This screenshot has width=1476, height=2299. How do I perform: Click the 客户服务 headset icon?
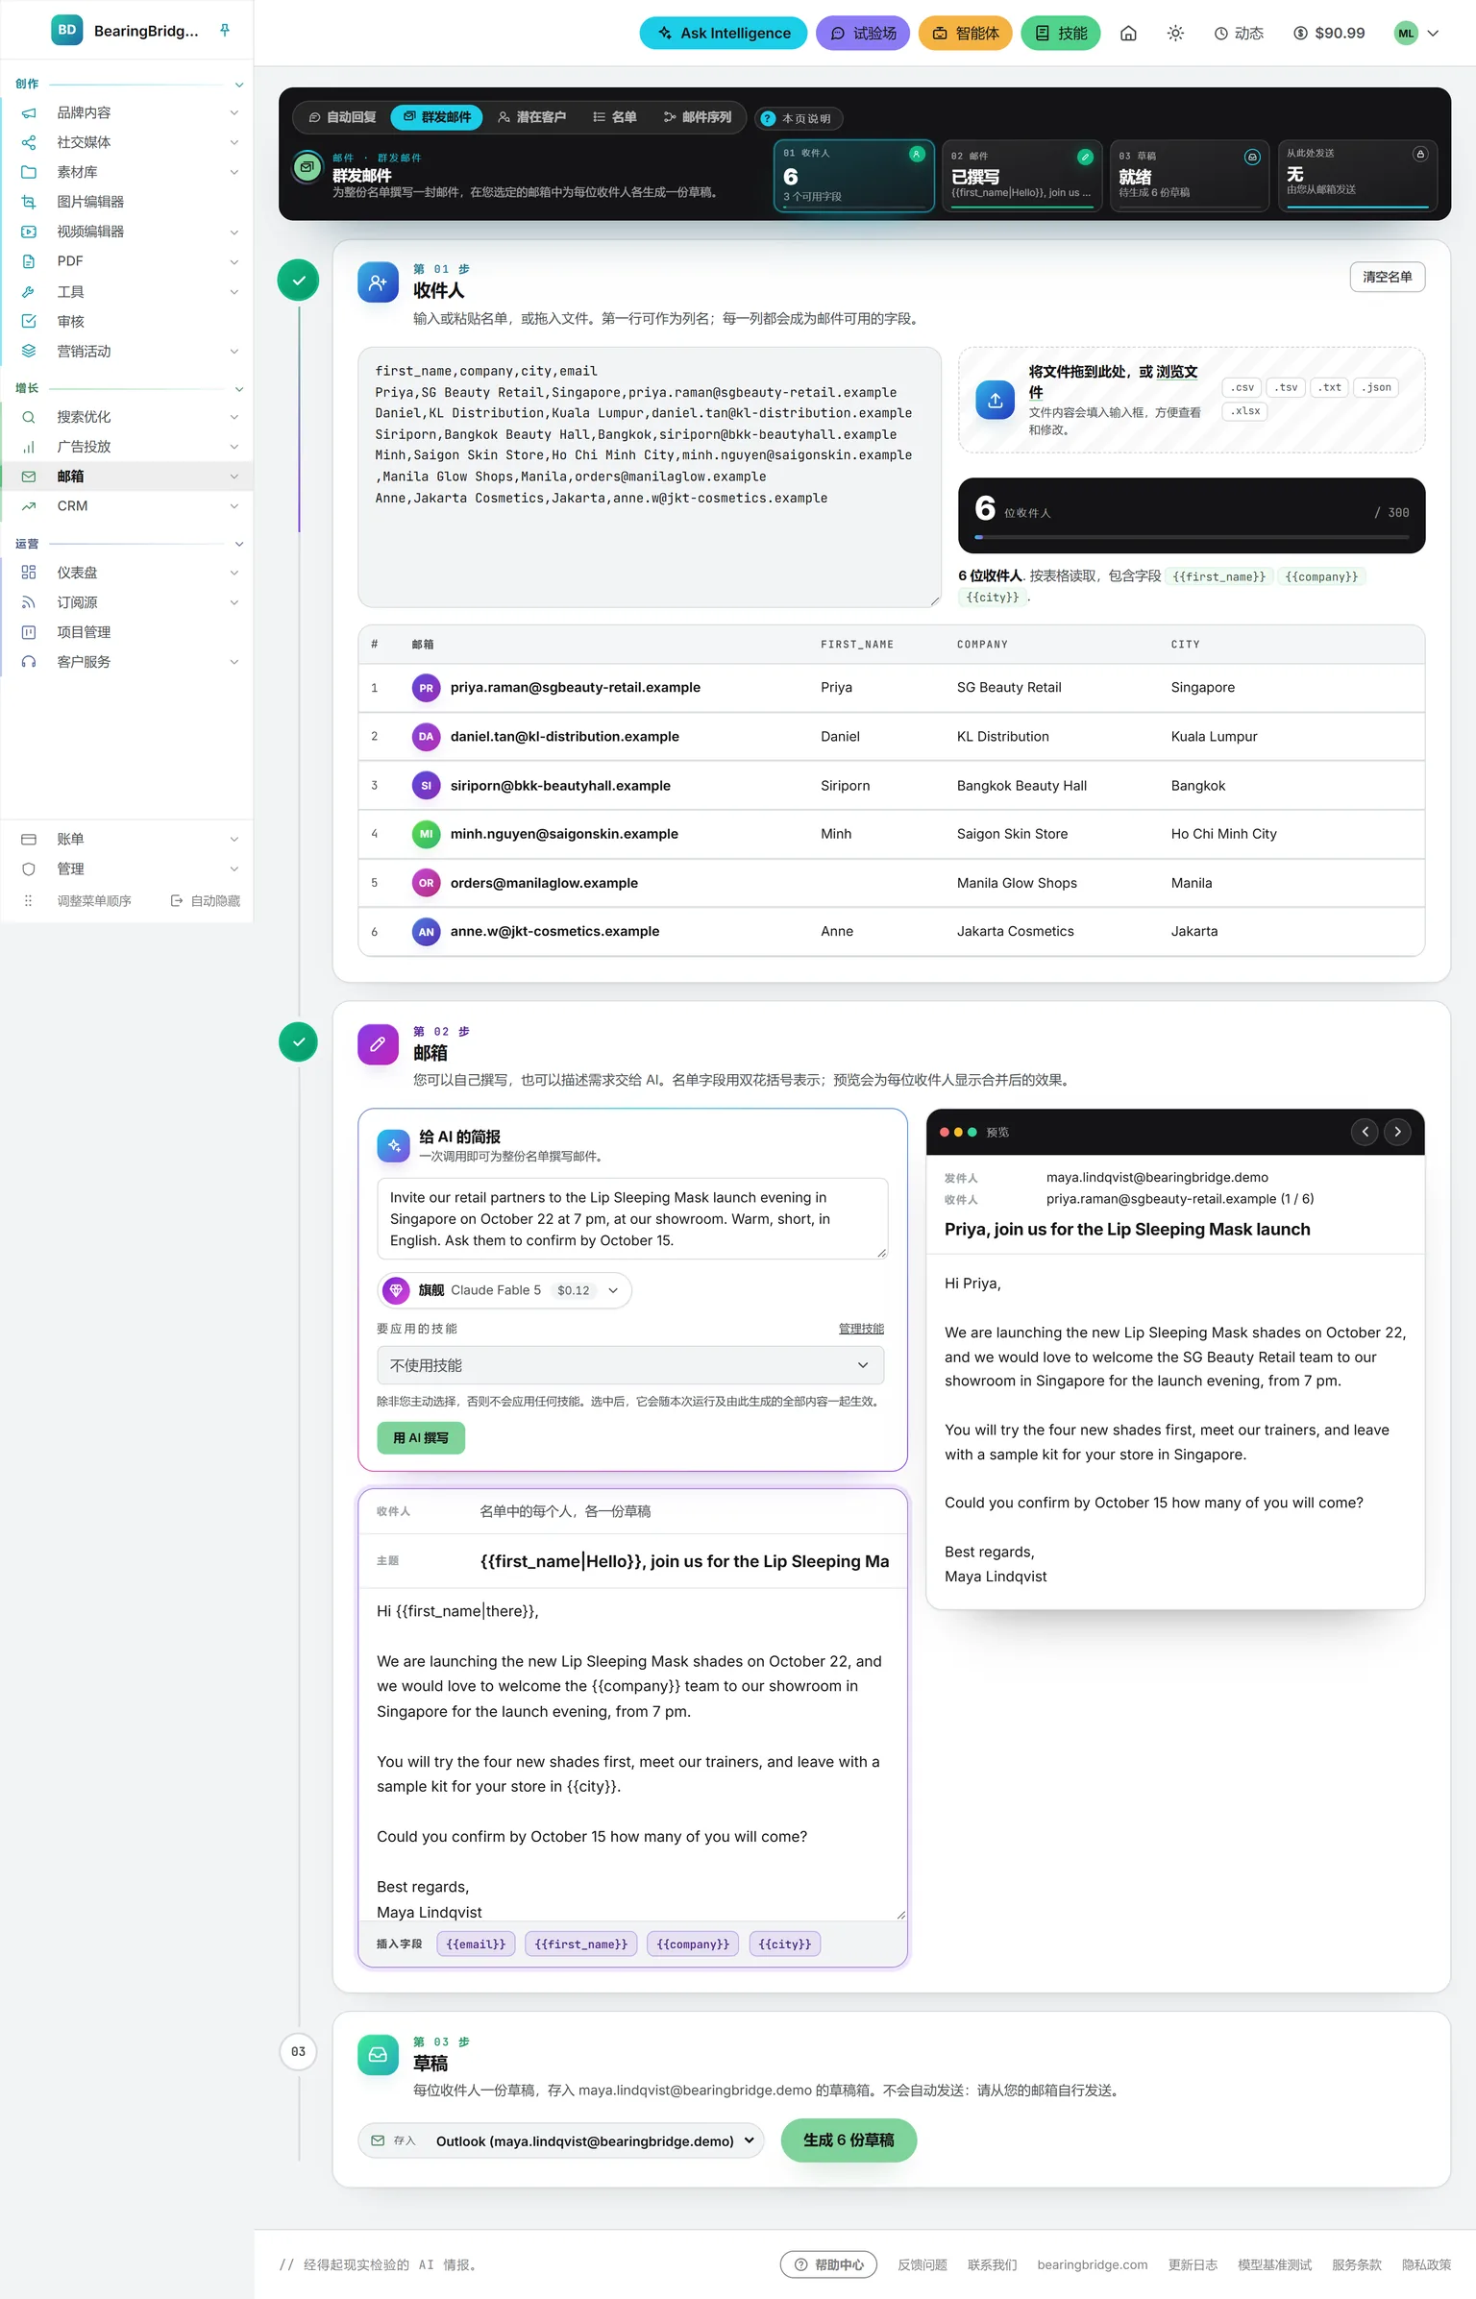pyautogui.click(x=29, y=663)
